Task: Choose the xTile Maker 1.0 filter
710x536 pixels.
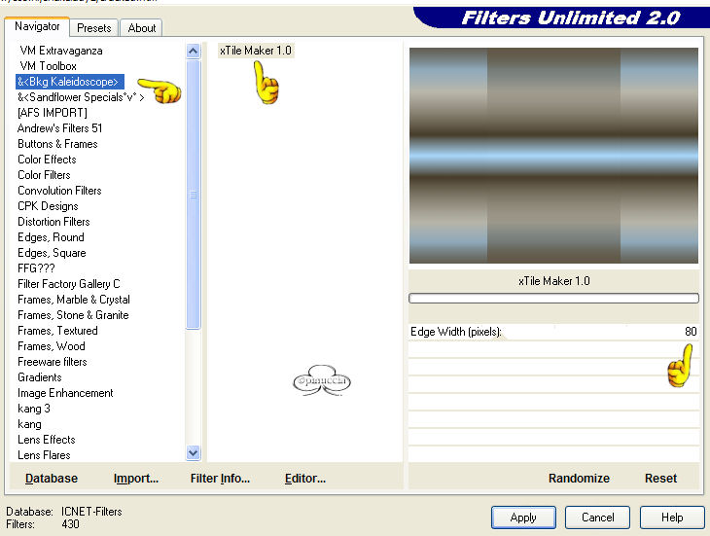Action: click(x=256, y=51)
